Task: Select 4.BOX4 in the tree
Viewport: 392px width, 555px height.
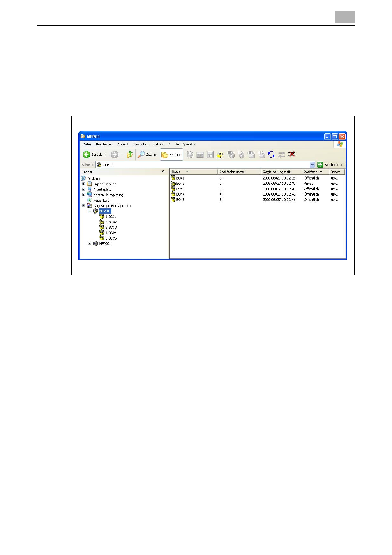Action: 111,233
